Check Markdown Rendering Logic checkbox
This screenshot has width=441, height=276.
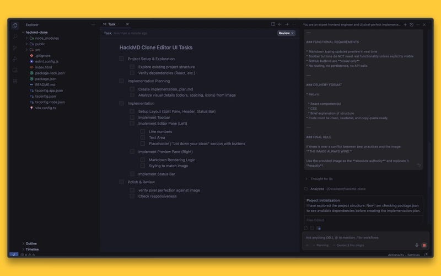tap(143, 160)
